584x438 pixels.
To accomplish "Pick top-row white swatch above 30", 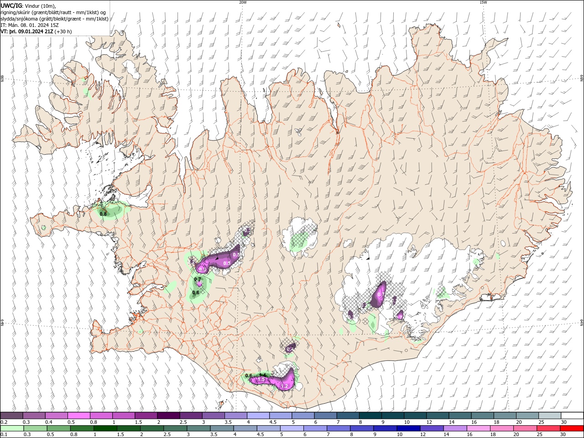I will click(x=572, y=416).
